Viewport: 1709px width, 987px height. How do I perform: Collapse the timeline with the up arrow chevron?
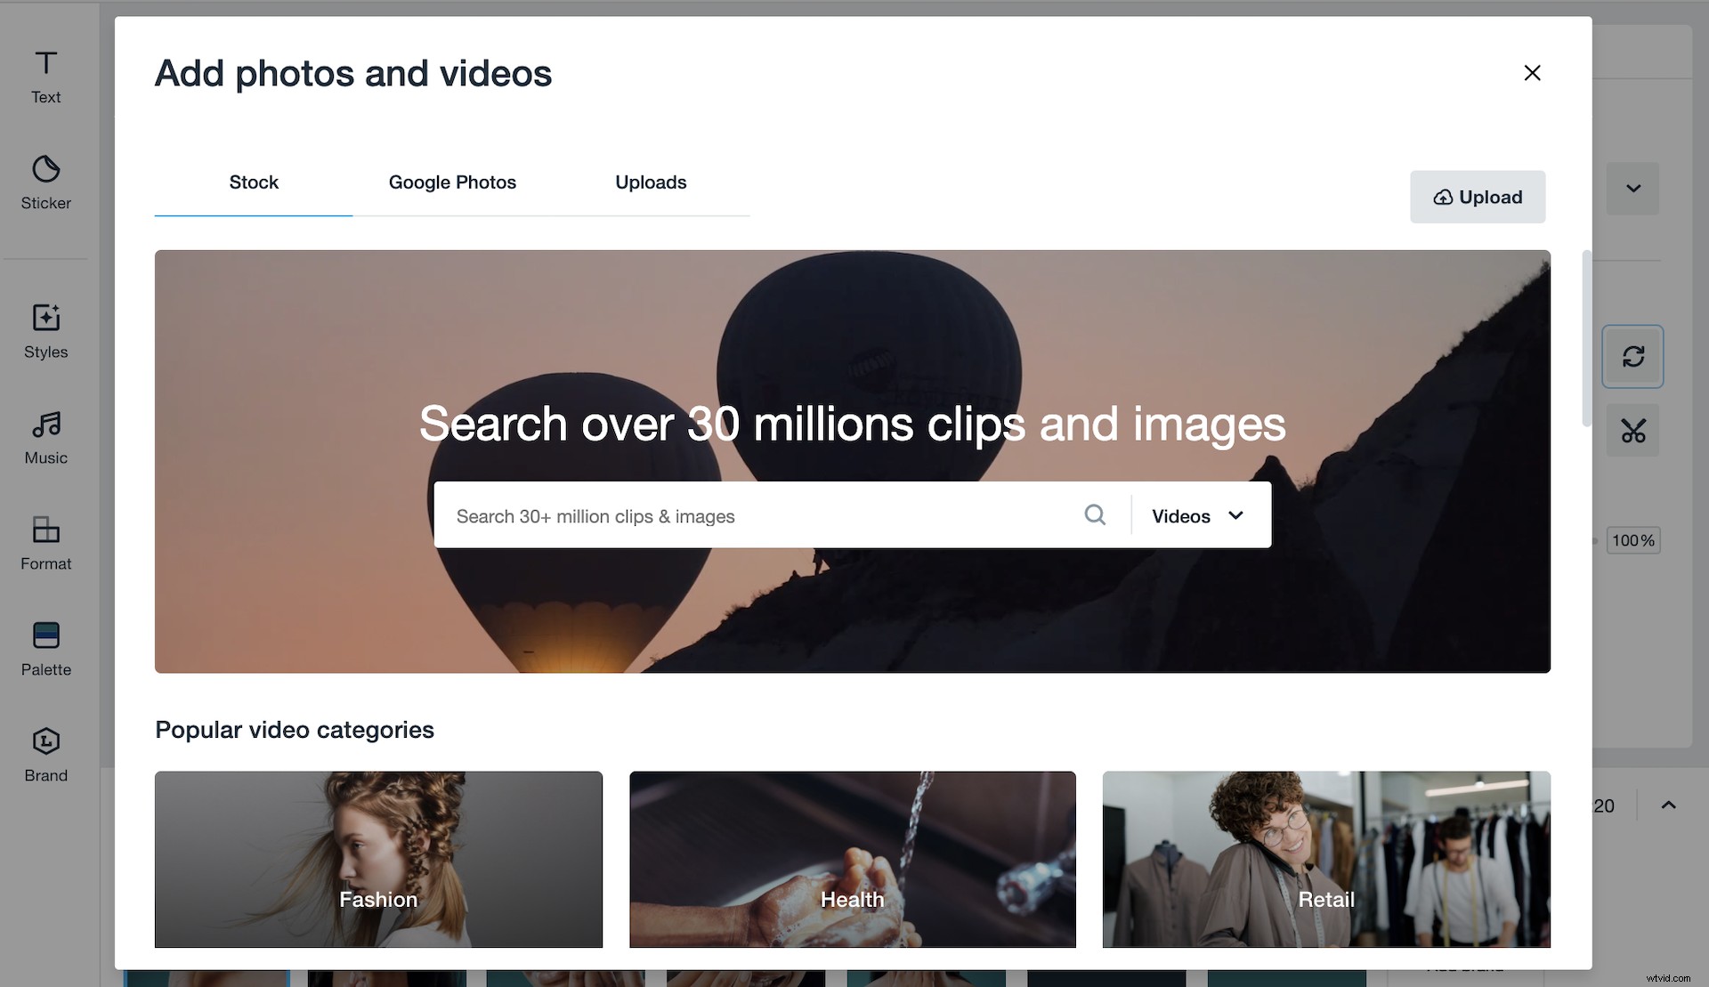[1667, 805]
